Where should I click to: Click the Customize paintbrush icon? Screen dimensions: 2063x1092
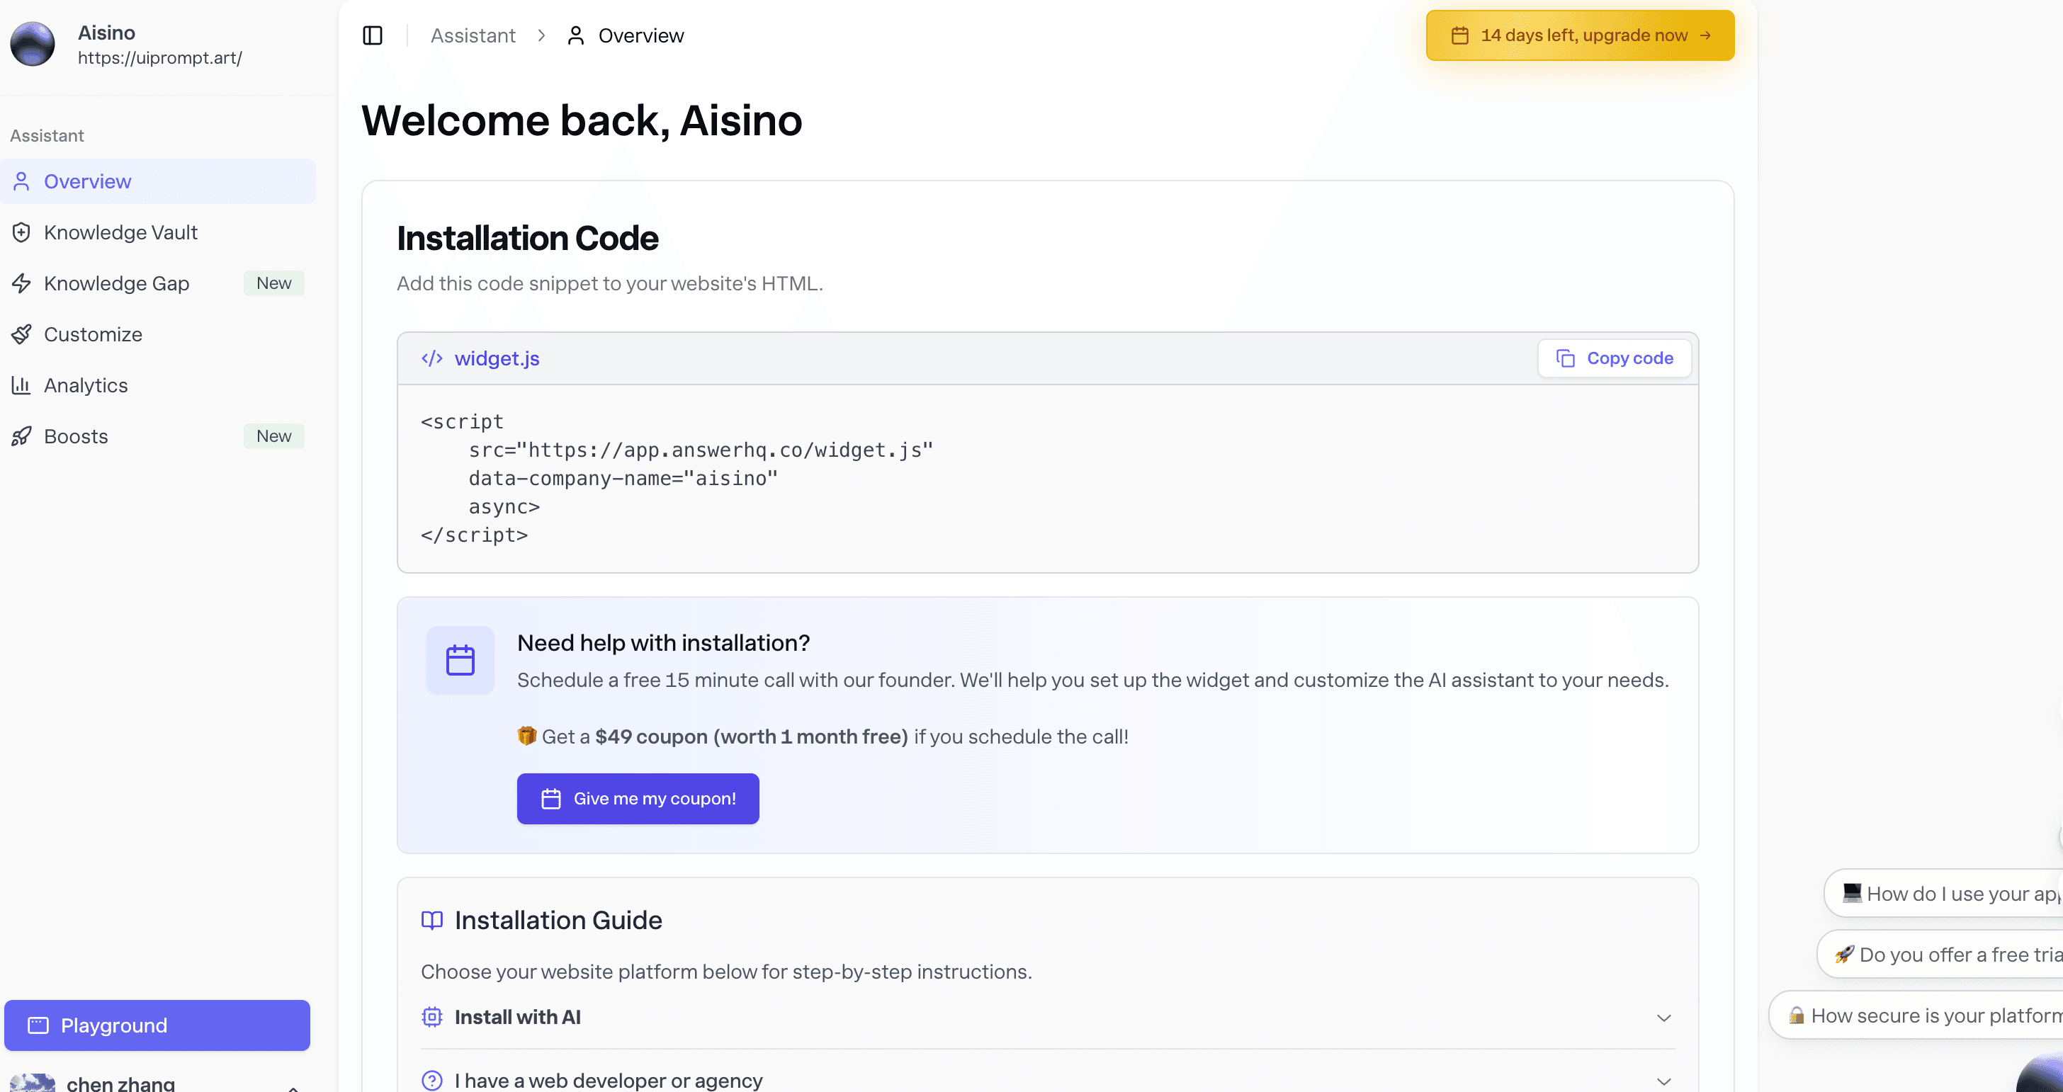click(22, 334)
